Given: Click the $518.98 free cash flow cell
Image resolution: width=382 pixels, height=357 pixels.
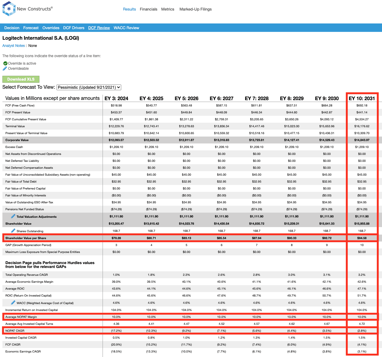Looking at the screenshot, I should [x=116, y=106].
